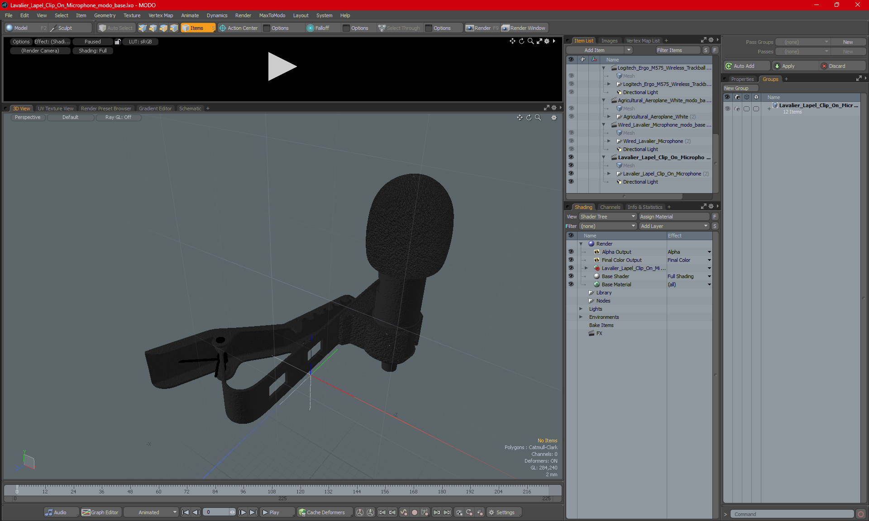Open the Render Window
Screen dimensions: 869x521
[x=524, y=28]
